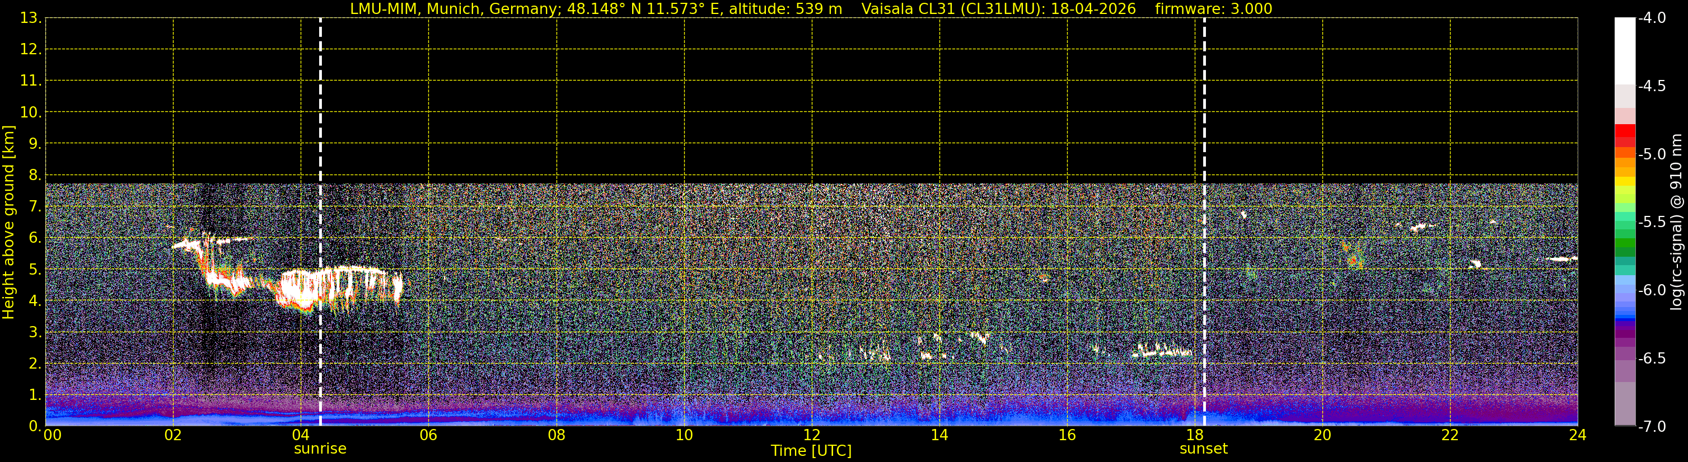Click the sunrise dashed line marker
The image size is (1688, 462).
[320, 222]
